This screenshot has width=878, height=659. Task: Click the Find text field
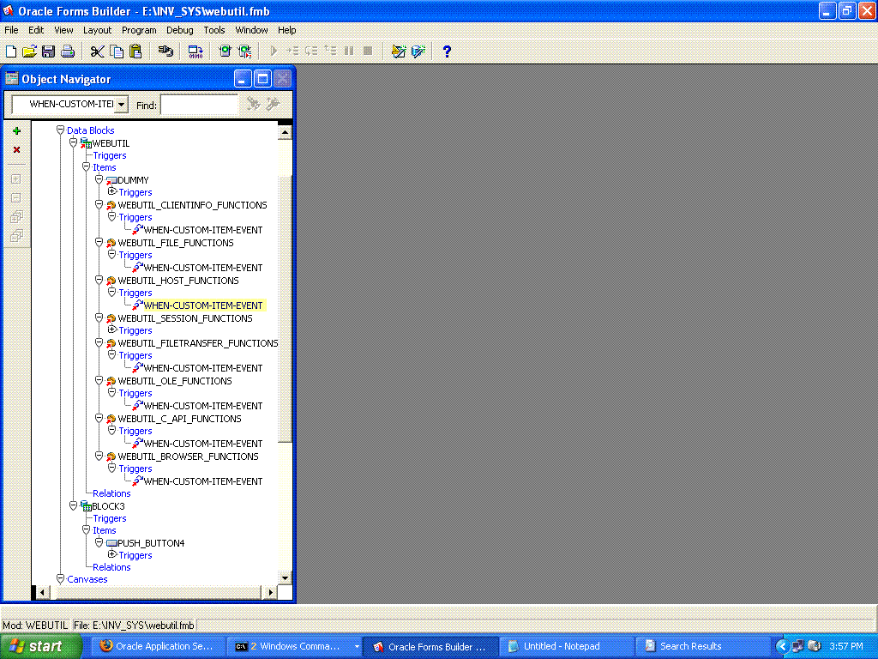click(199, 105)
